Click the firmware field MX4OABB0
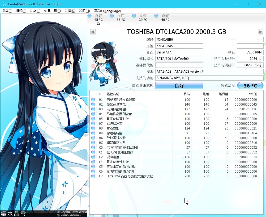Image resolution: width=266 pixels, height=217 pixels. tap(179, 40)
